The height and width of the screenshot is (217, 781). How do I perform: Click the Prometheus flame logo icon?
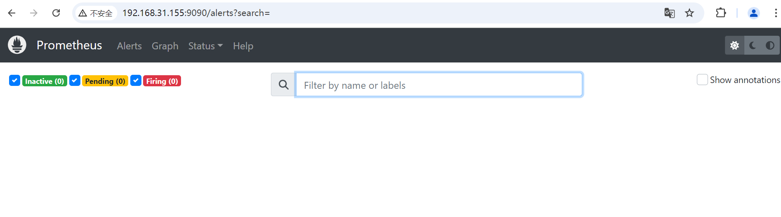click(x=17, y=45)
